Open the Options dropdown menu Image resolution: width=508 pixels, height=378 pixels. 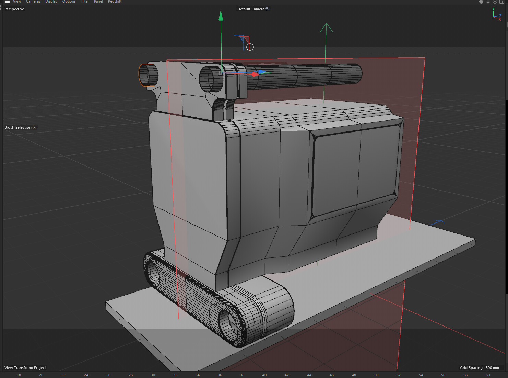69,2
